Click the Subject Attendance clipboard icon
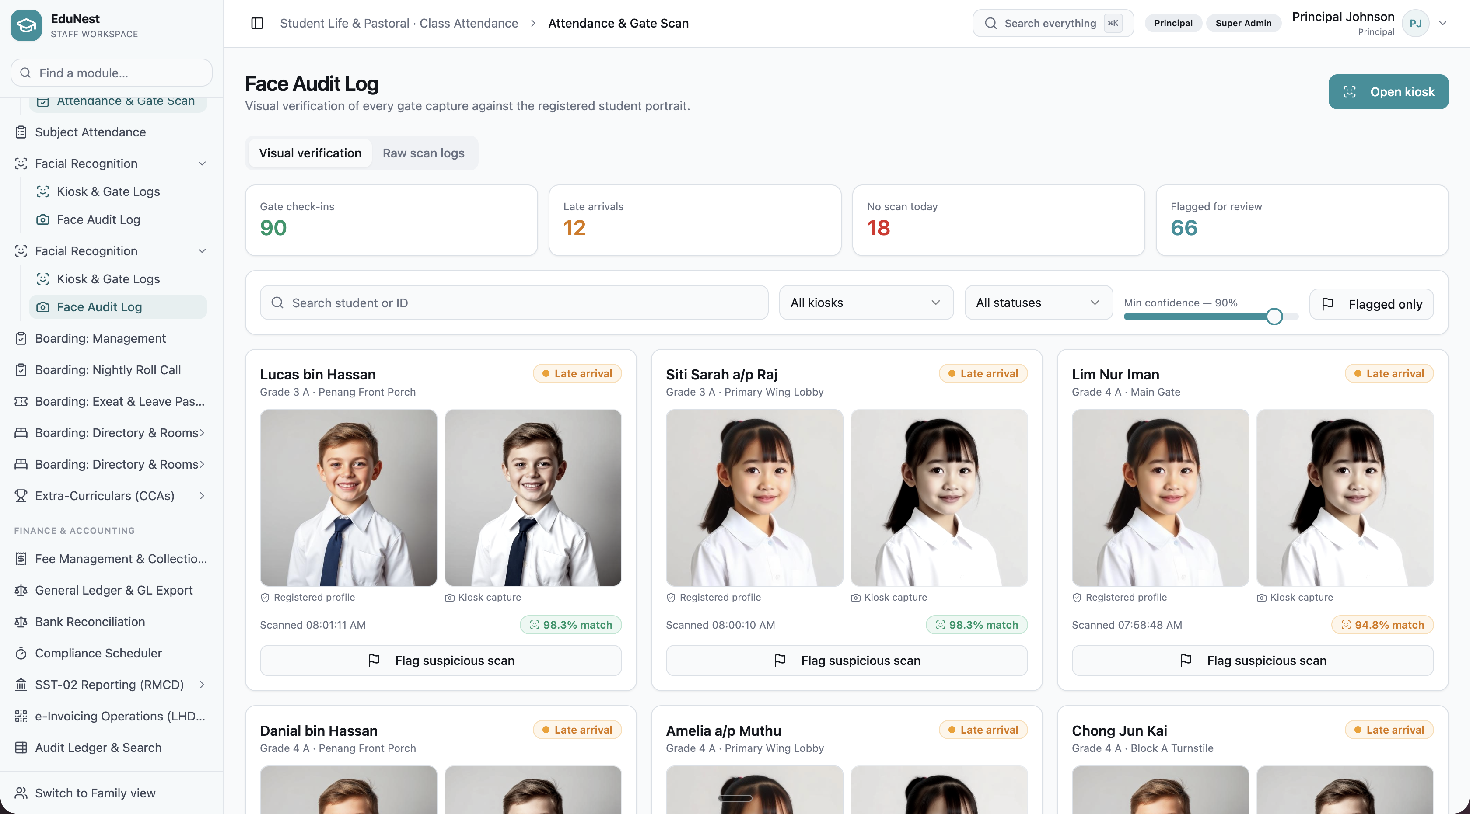 pyautogui.click(x=21, y=132)
